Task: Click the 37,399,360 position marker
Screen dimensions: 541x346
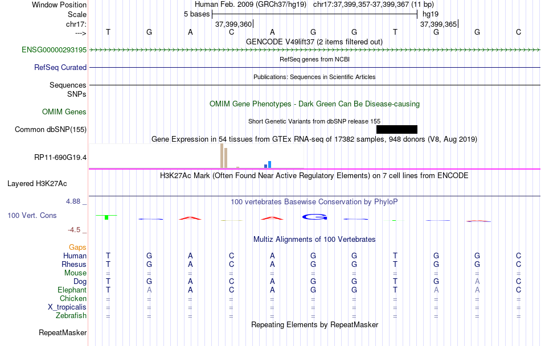Action: pos(233,24)
